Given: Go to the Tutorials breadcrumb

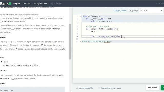Looking at the screenshot, I should (x=27, y=3).
